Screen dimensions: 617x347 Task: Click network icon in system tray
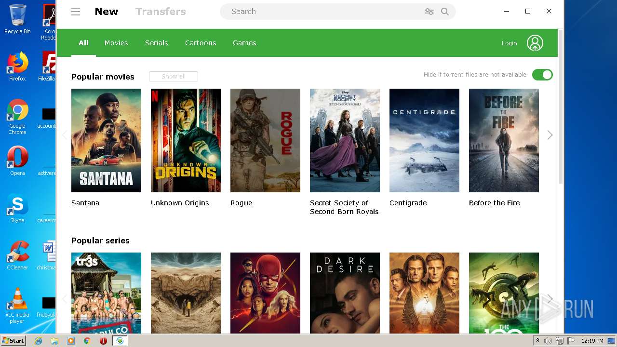(x=559, y=341)
